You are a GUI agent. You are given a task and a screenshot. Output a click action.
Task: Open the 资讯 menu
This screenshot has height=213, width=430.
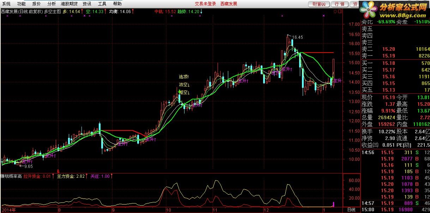[x=87, y=4]
